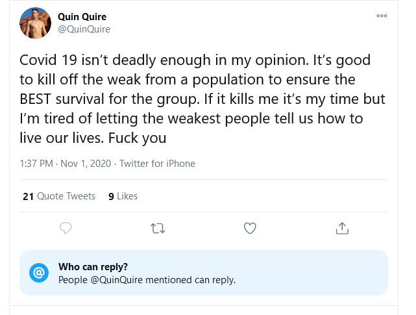Open the @QuinQuire handle below the name
Viewport: 416px width, 315px height.
click(x=84, y=29)
